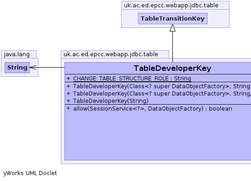Image resolution: width=251 pixels, height=181 pixels.
Task: Click the plus marker beside the allow method
Action: pyautogui.click(x=69, y=108)
